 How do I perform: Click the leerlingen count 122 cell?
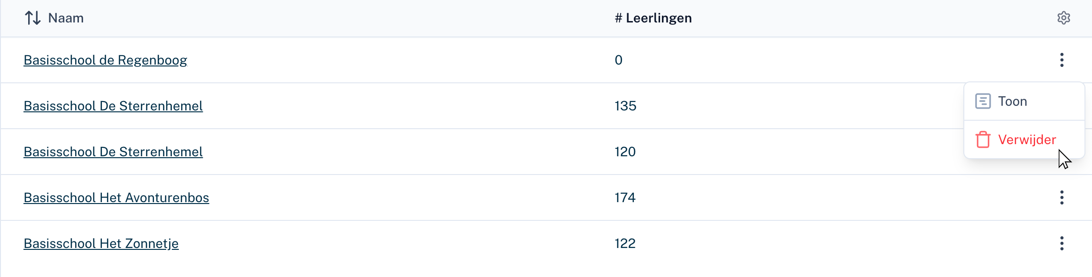point(625,244)
